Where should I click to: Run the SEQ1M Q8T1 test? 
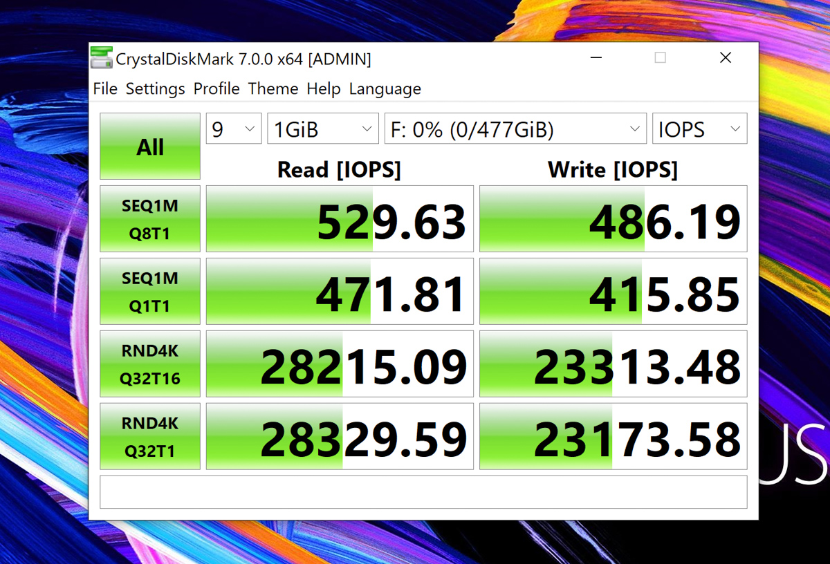(150, 219)
